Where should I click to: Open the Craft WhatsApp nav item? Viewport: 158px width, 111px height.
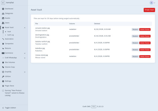(11, 58)
